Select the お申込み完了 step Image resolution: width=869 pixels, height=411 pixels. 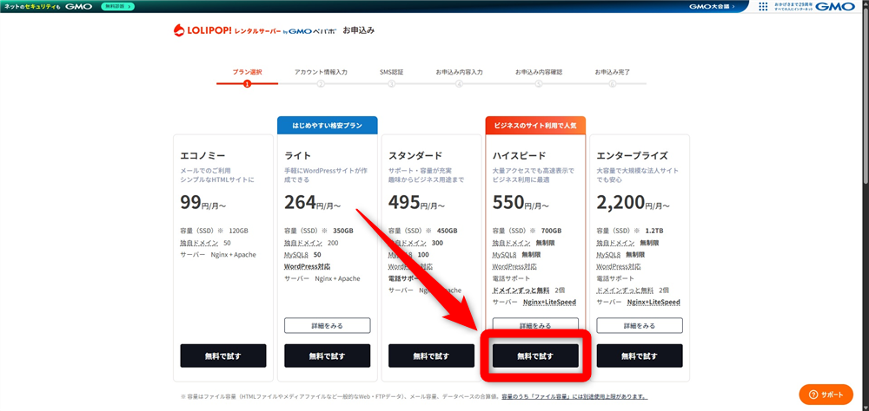coord(613,72)
